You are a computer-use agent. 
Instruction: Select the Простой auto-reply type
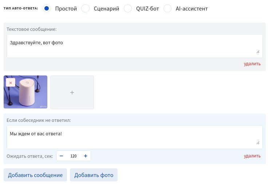click(46, 8)
